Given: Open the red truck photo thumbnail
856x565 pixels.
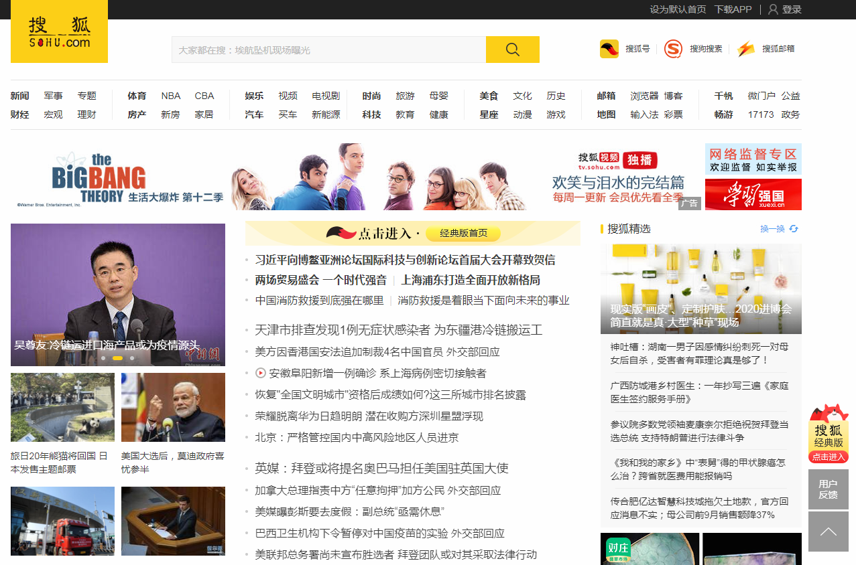Looking at the screenshot, I should [62, 521].
